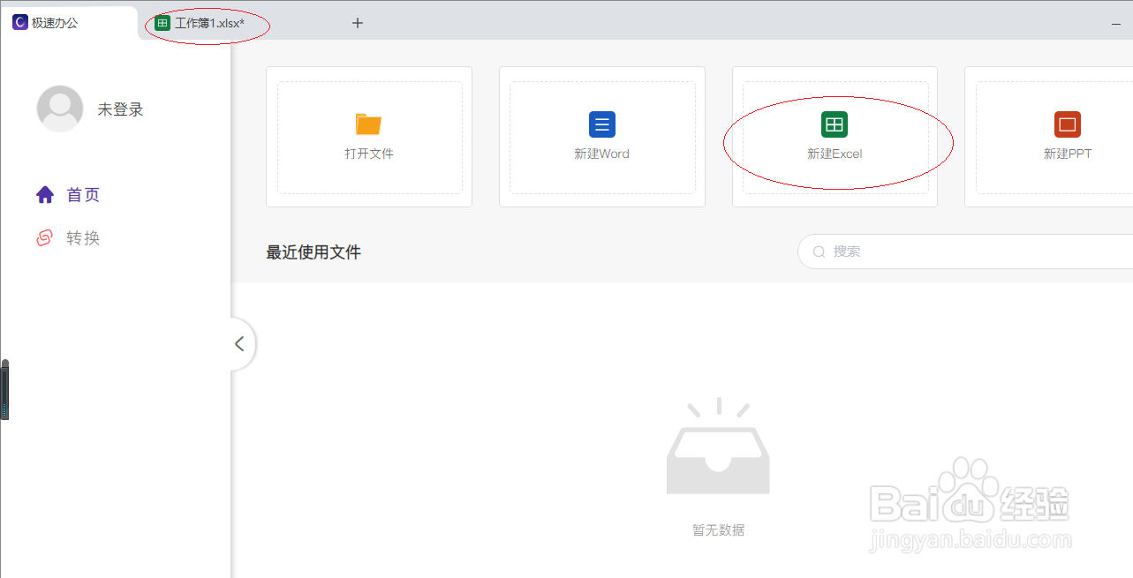1133x578 pixels.
Task: Select the 新建Word document icon
Action: (x=601, y=124)
